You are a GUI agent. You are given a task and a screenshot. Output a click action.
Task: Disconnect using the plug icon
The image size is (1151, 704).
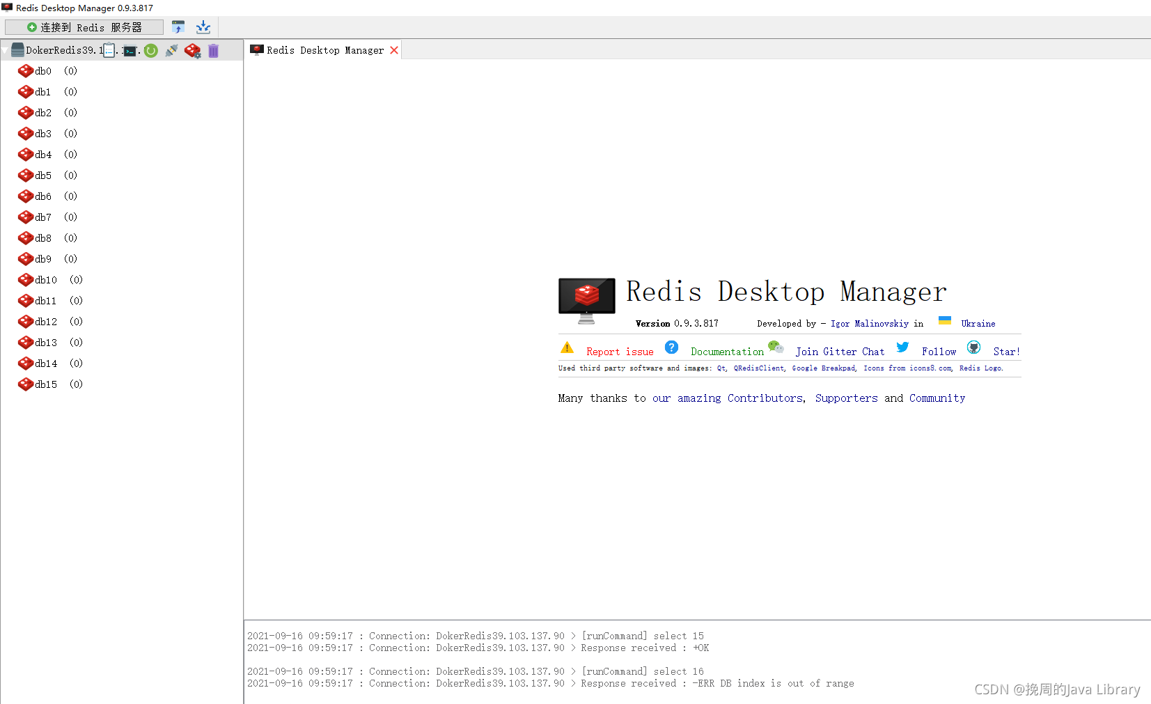point(171,50)
